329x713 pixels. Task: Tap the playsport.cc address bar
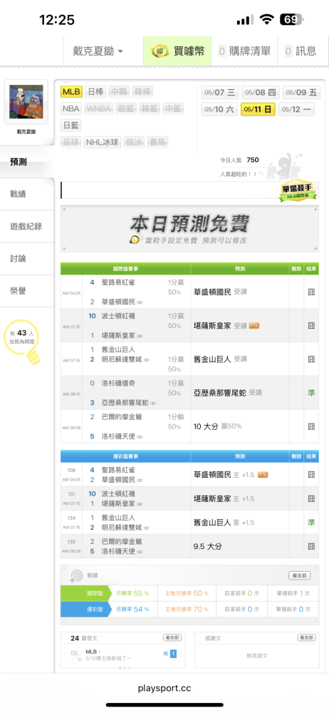tap(164, 689)
